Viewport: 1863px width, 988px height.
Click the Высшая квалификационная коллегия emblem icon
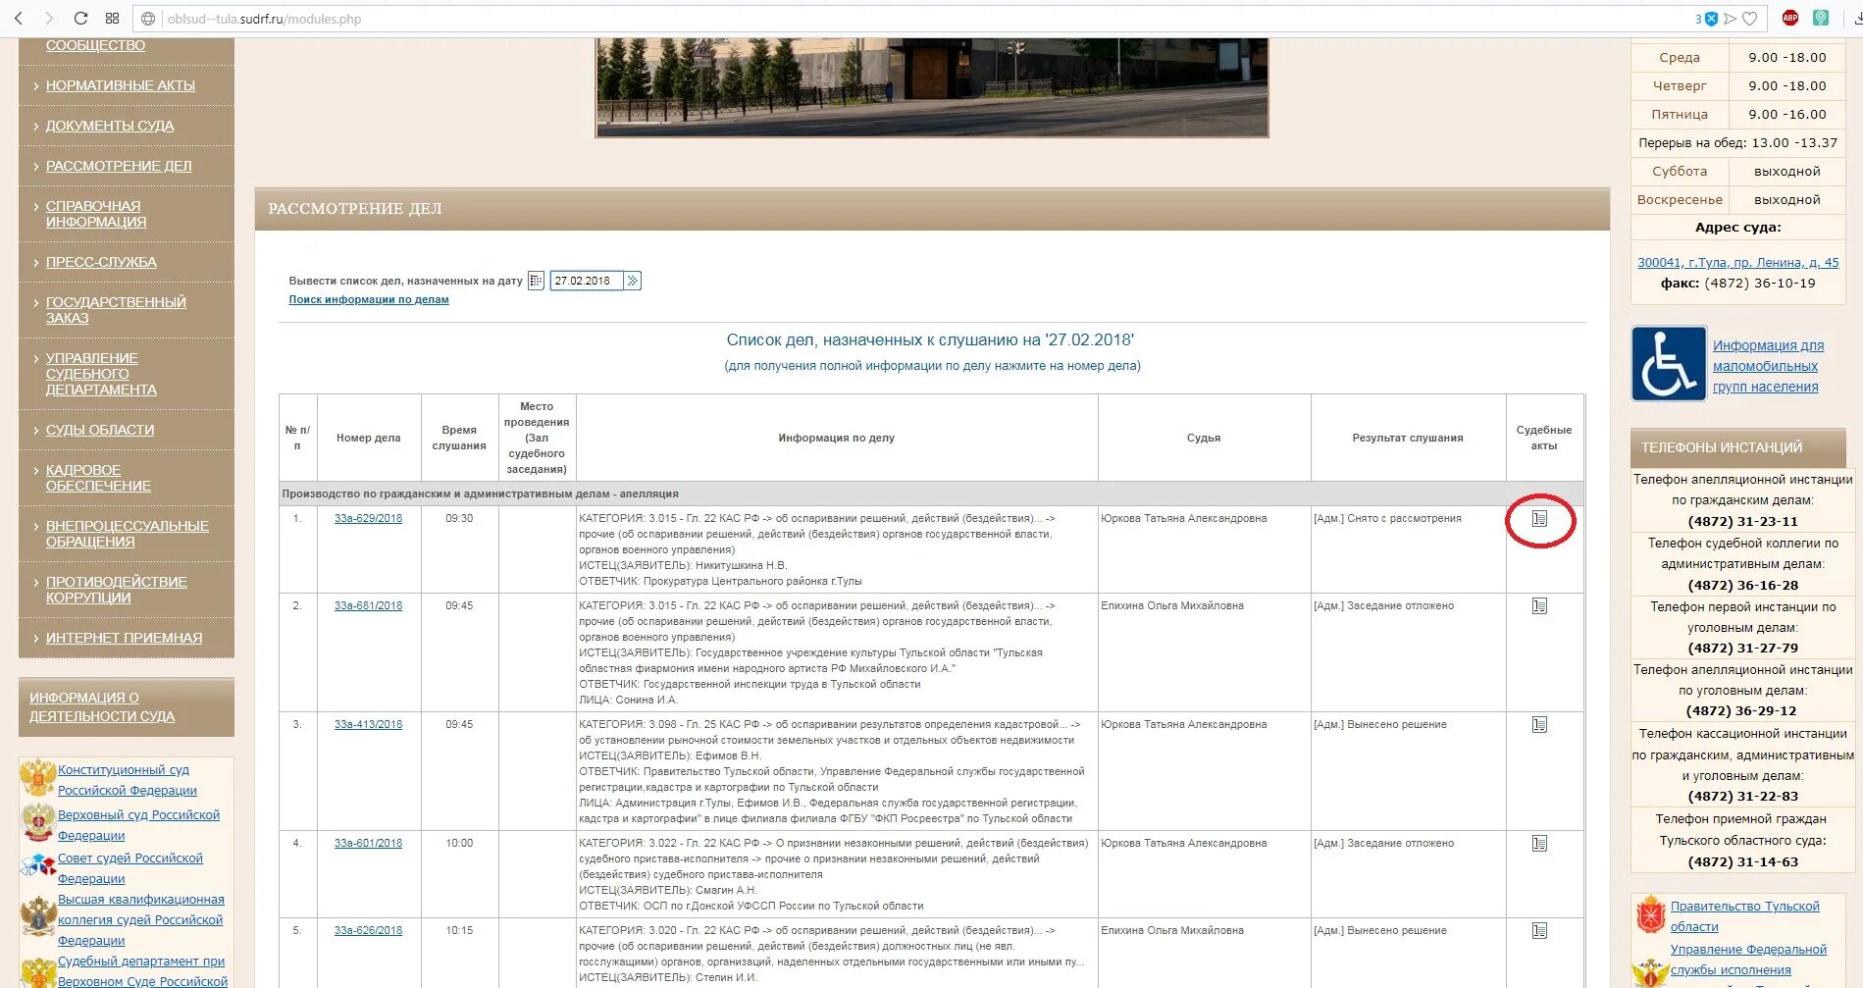(x=38, y=915)
